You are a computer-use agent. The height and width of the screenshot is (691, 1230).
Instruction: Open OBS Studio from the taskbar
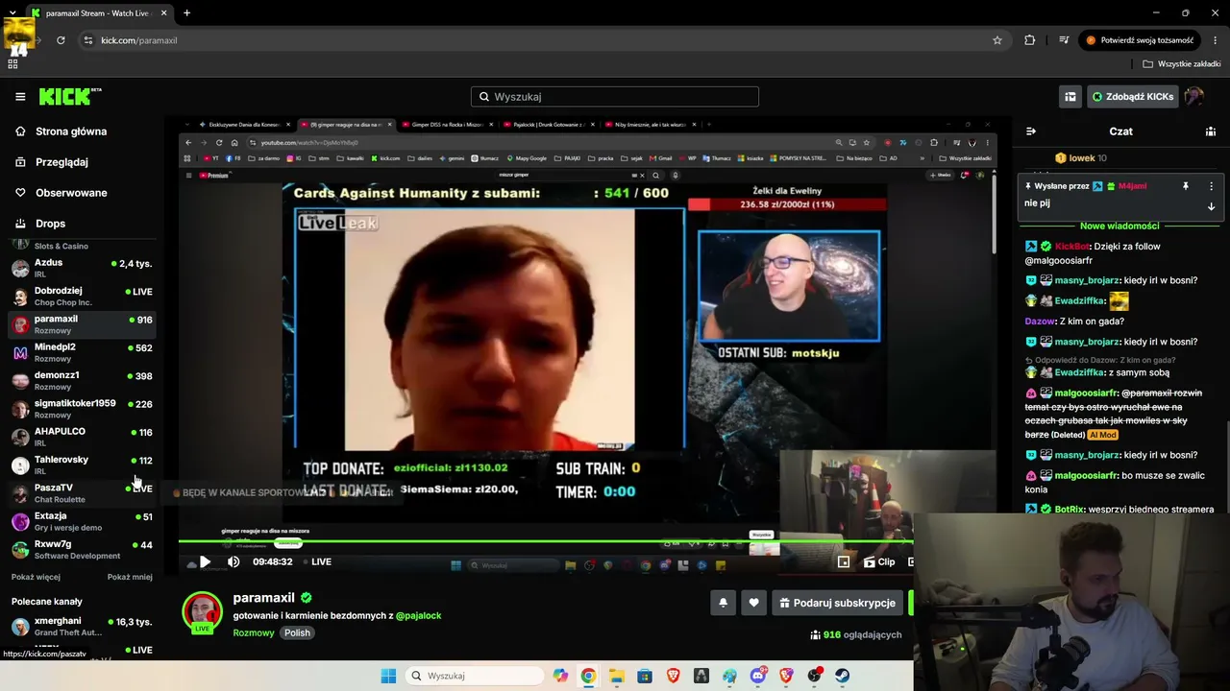pos(814,676)
